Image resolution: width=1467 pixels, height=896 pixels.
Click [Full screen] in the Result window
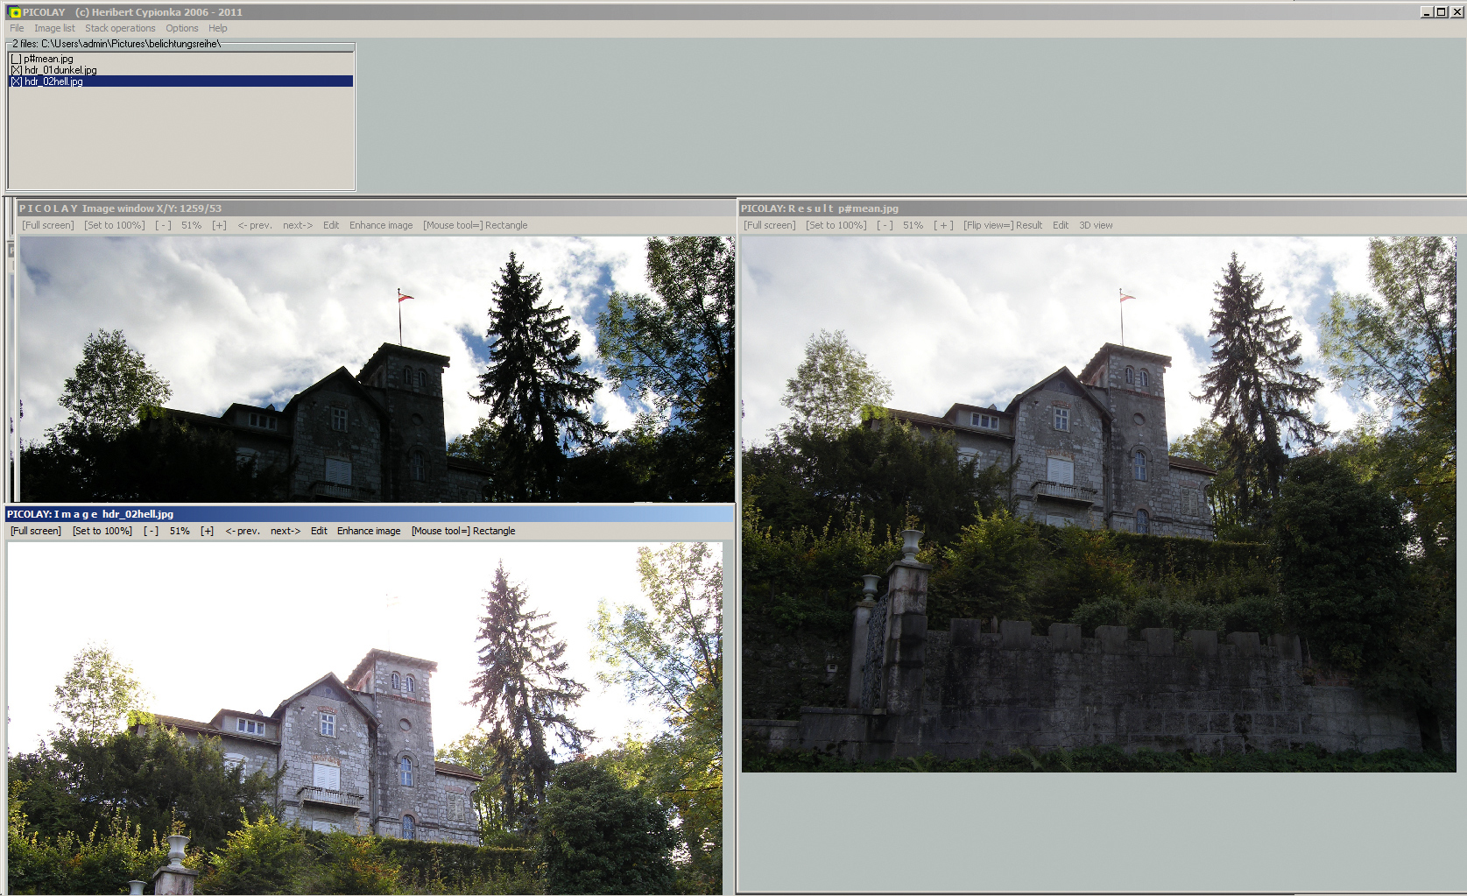(x=770, y=225)
